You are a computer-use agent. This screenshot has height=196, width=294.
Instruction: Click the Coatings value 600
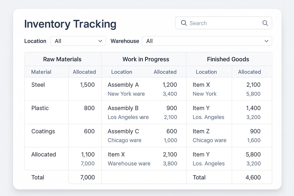(89, 131)
